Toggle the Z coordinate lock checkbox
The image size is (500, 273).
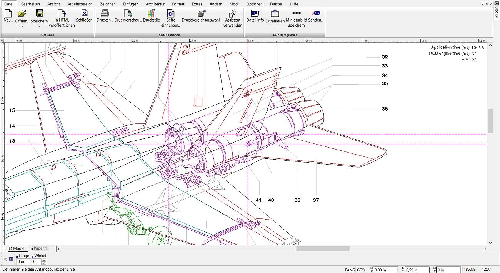click(x=434, y=268)
